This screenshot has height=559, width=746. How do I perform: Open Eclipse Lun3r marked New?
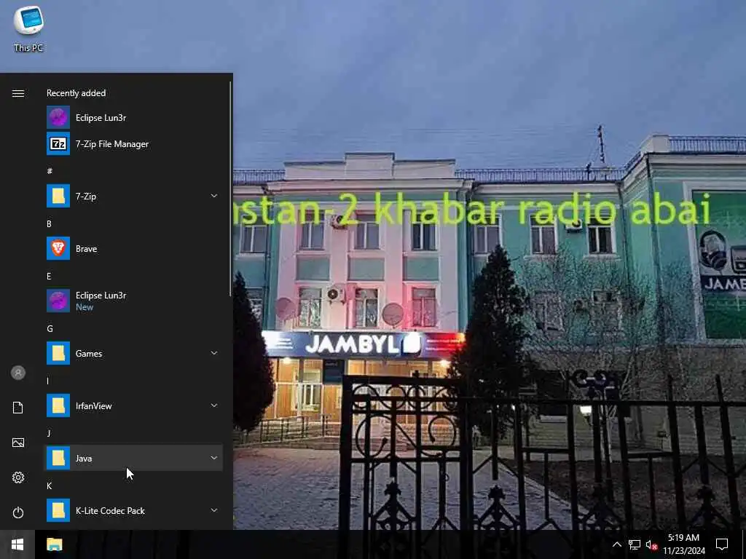point(133,301)
